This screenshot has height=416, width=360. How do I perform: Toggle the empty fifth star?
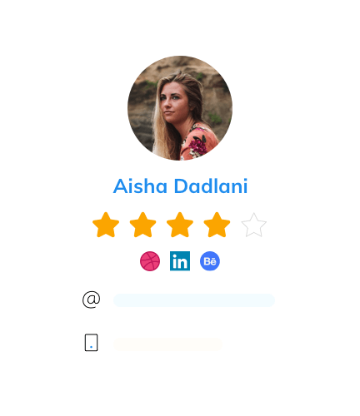[254, 225]
